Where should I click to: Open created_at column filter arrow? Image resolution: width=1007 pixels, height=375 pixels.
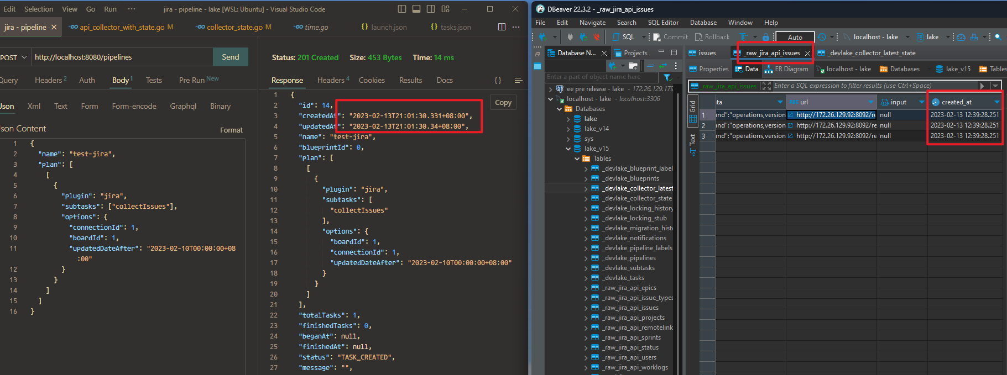(x=997, y=102)
